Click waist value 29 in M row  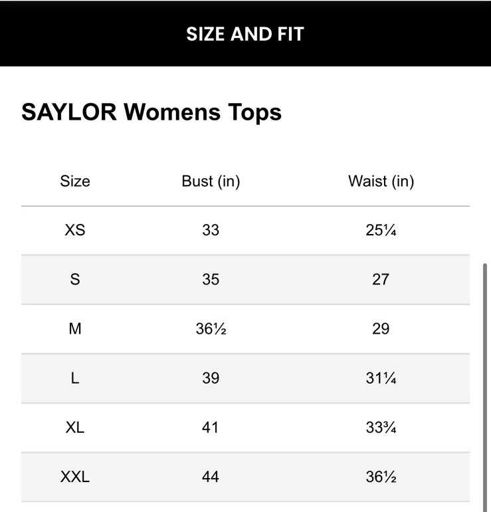(381, 328)
